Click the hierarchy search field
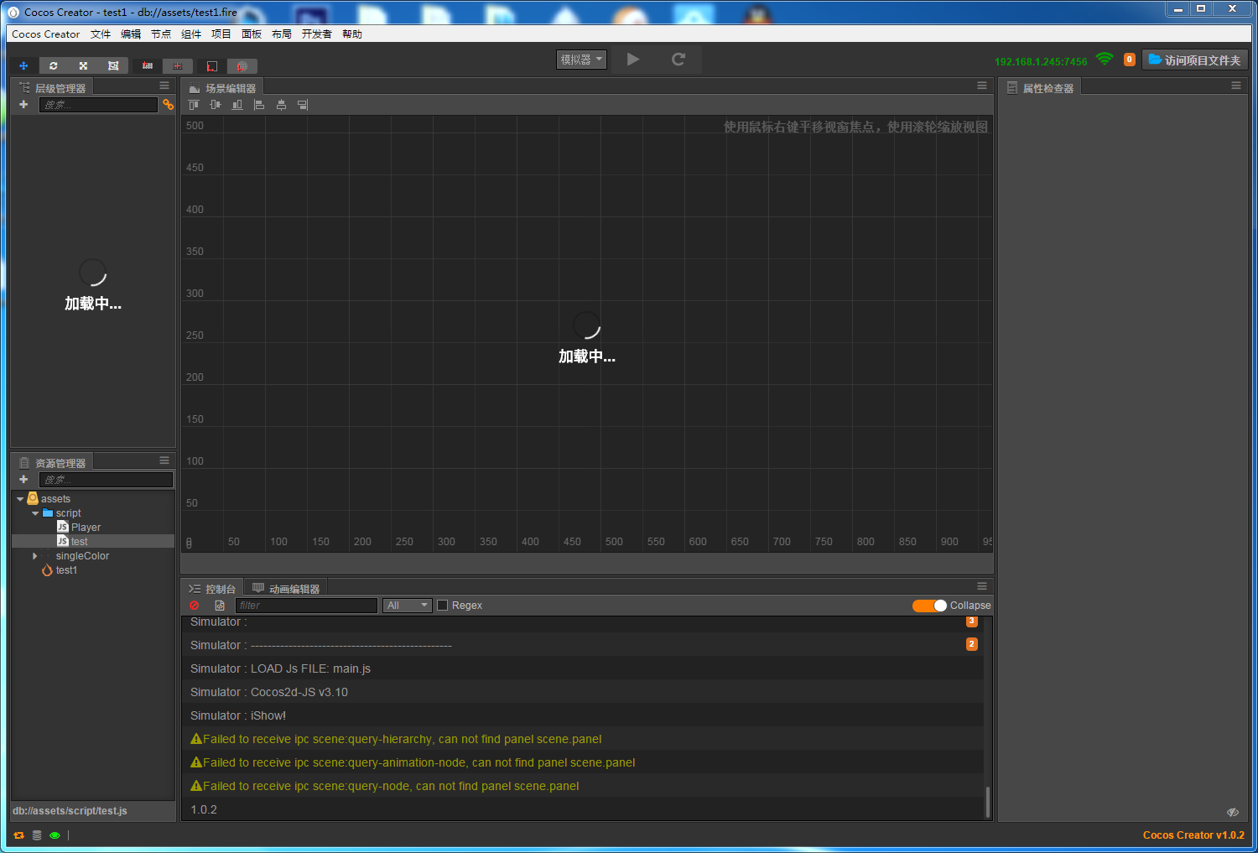1258x853 pixels. (98, 105)
